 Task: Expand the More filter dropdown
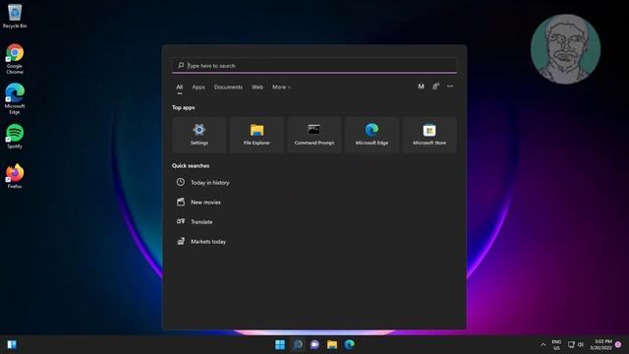pyautogui.click(x=282, y=88)
